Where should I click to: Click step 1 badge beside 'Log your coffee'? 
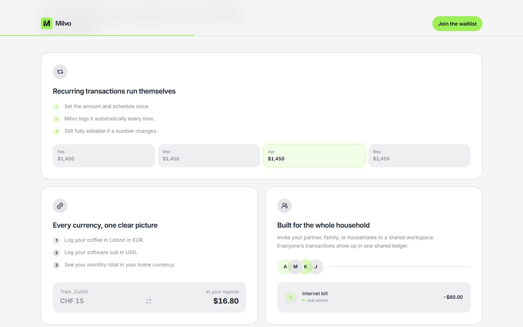pos(57,240)
